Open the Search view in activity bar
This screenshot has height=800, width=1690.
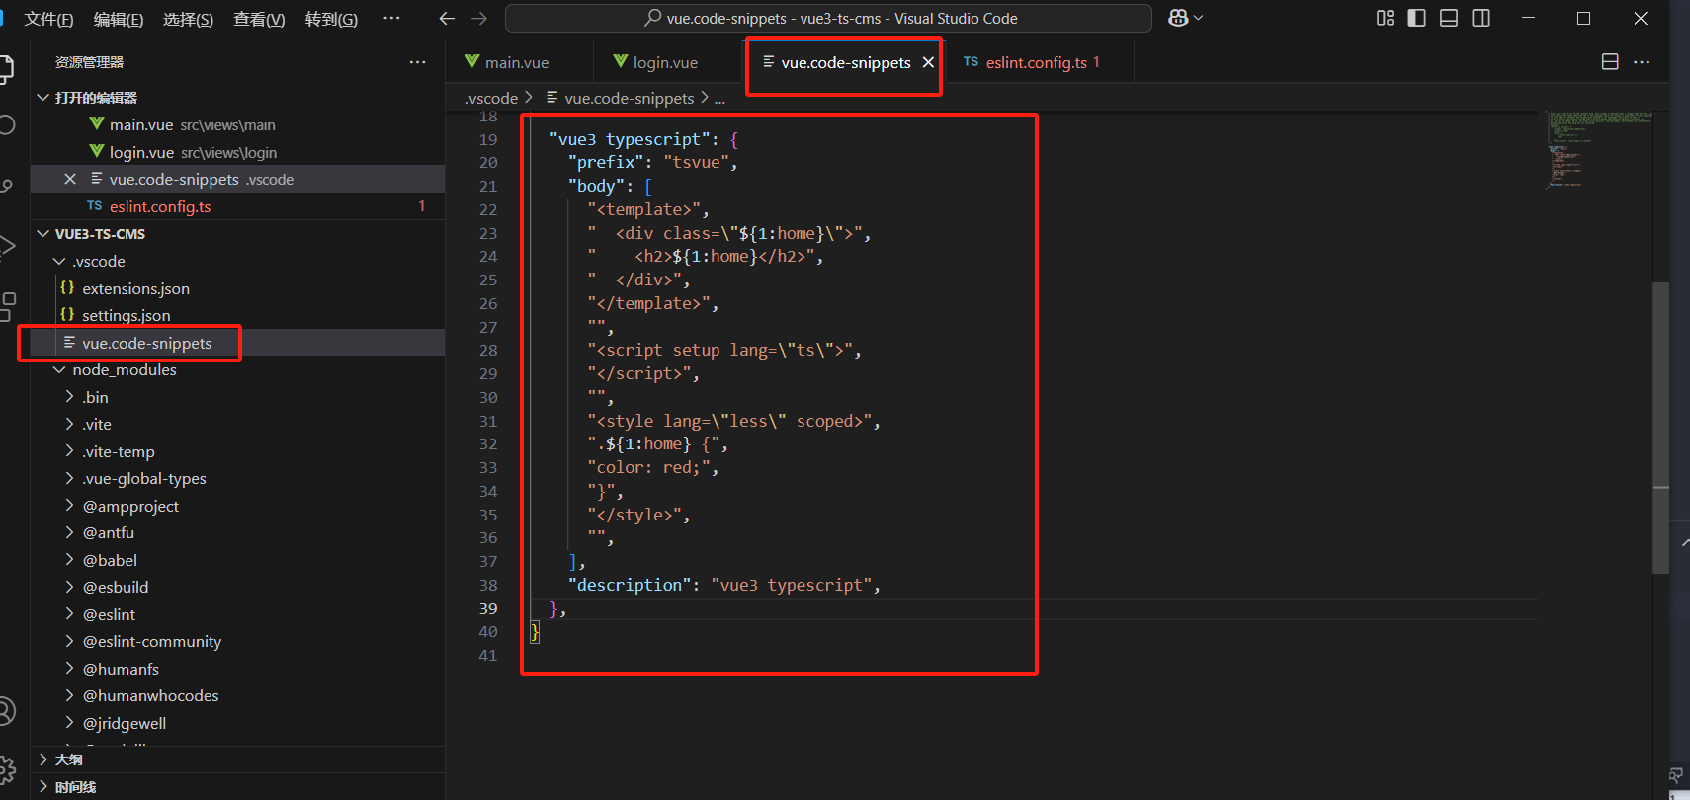point(6,124)
